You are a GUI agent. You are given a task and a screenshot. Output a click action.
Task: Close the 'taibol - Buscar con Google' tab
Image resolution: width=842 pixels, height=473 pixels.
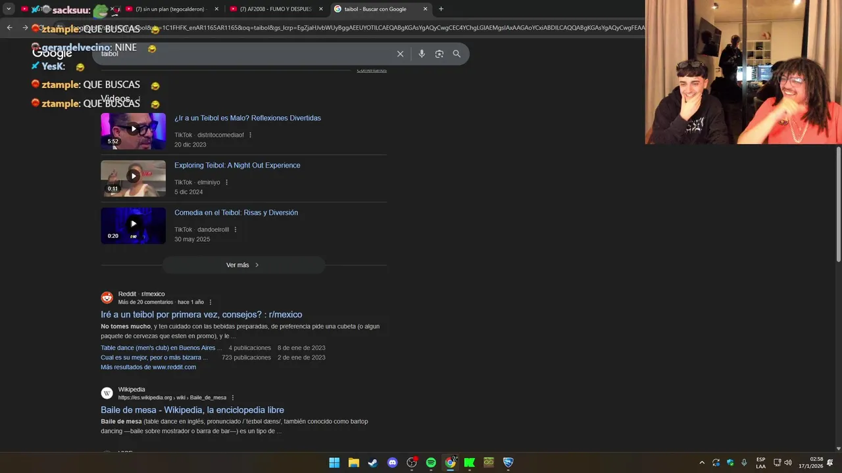[426, 9]
